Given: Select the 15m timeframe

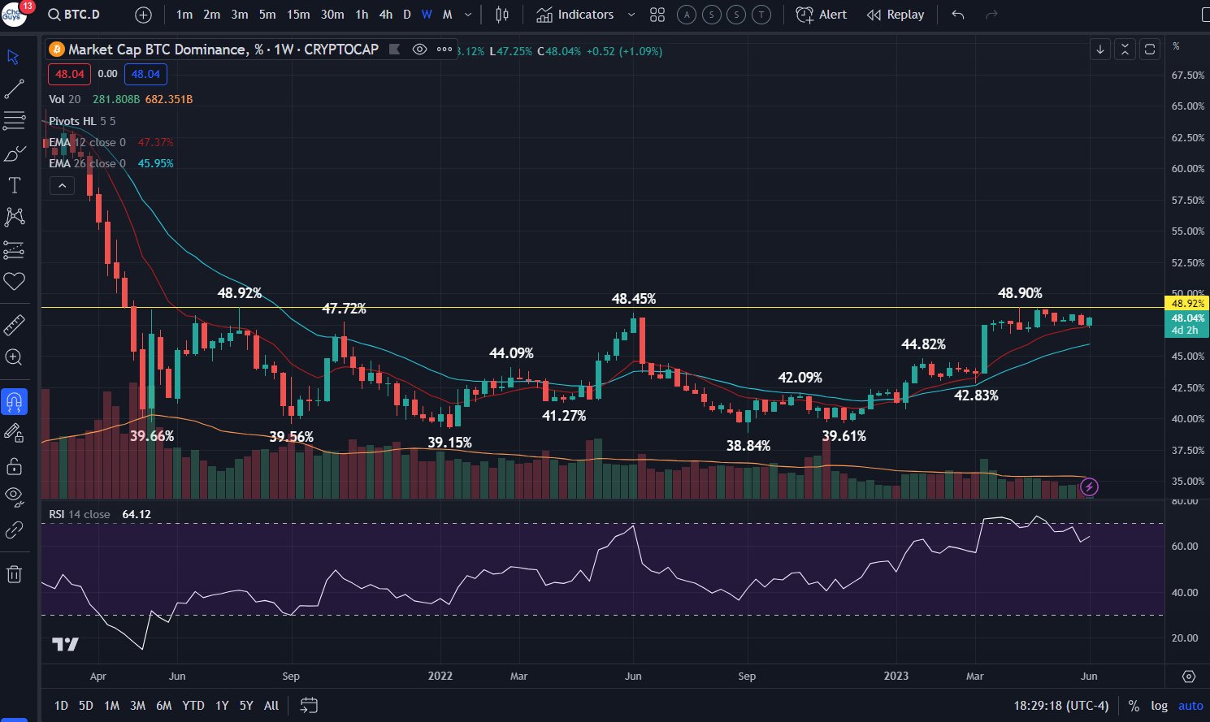Looking at the screenshot, I should (298, 15).
